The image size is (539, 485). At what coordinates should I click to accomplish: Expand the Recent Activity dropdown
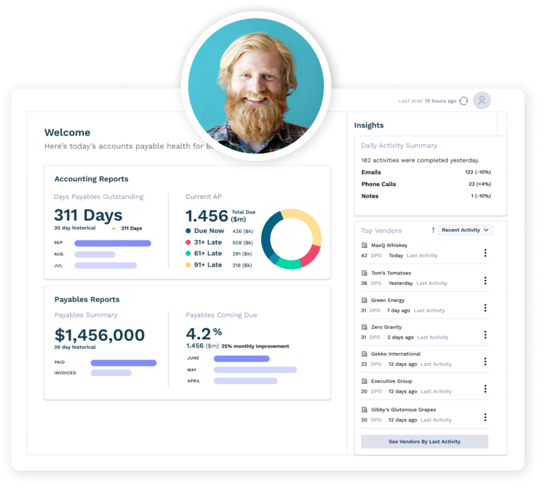(466, 230)
